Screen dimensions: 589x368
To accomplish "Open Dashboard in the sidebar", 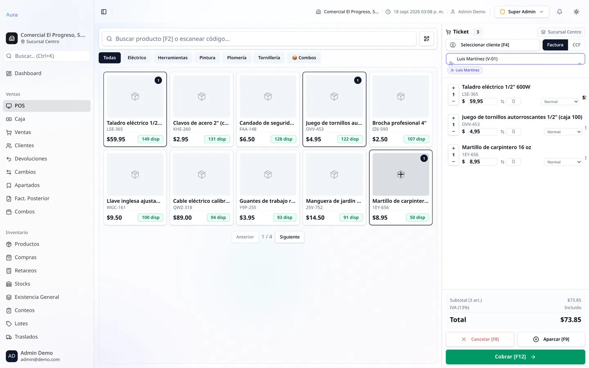I will point(47,74).
